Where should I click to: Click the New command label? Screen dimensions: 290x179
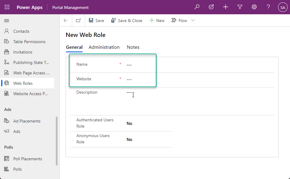tap(160, 21)
